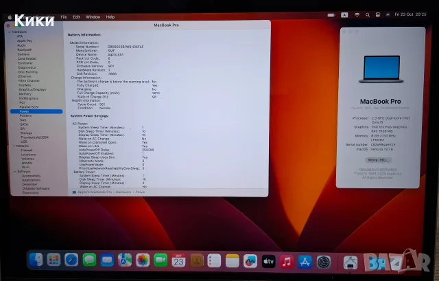Image resolution: width=439 pixels, height=281 pixels.
Task: Collapse the Network section in sidebar
Action: (14, 146)
